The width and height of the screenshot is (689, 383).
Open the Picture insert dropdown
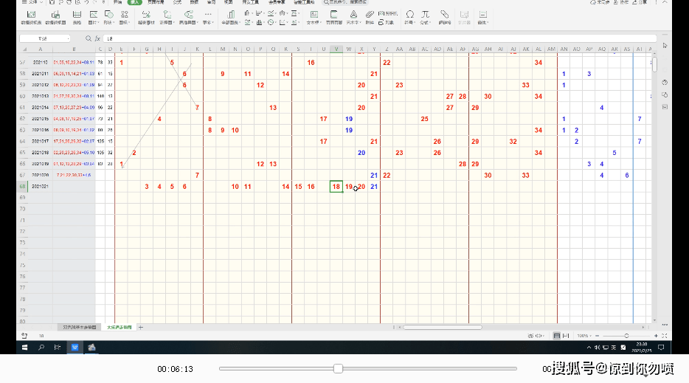pos(93,17)
